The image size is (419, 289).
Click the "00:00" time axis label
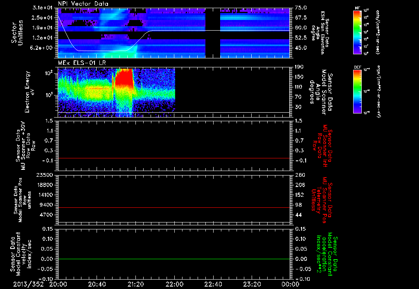(290, 284)
